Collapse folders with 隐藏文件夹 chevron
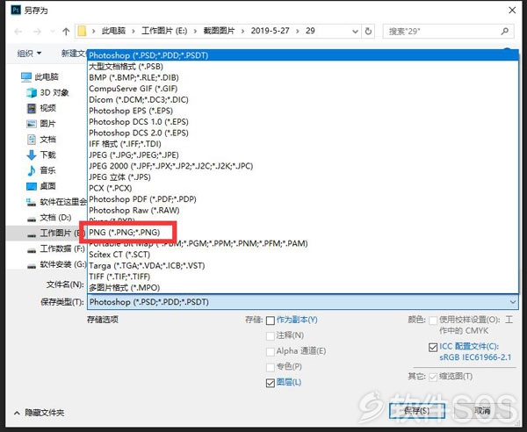 pos(17,413)
